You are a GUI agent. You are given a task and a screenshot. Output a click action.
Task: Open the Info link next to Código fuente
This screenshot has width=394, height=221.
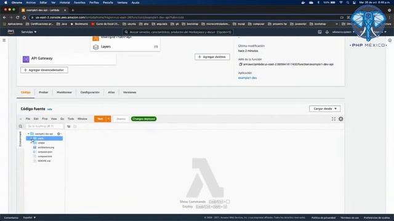click(50, 109)
